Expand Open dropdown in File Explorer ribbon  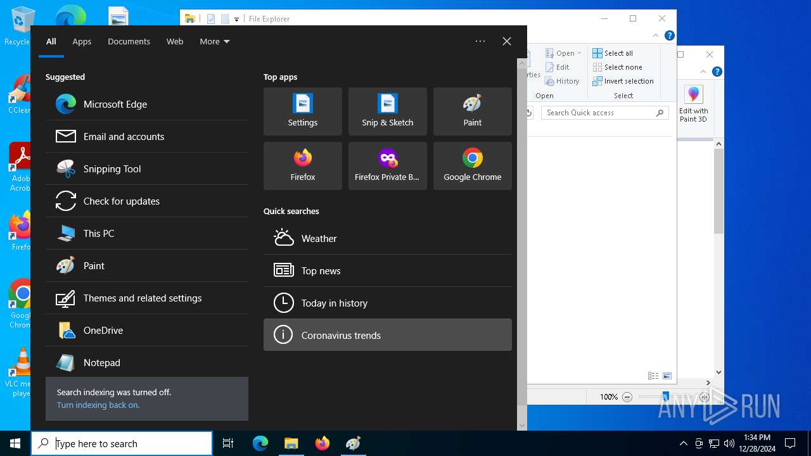point(563,53)
